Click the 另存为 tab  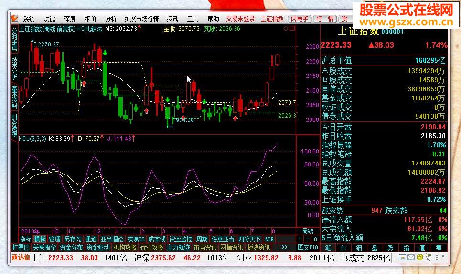click(x=73, y=239)
